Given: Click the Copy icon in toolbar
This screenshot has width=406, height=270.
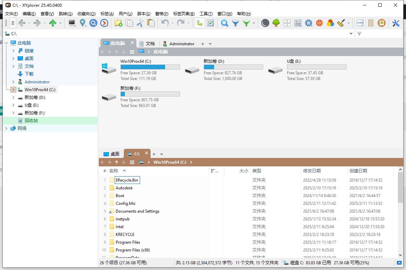Looking at the screenshot, I should tap(129, 23).
